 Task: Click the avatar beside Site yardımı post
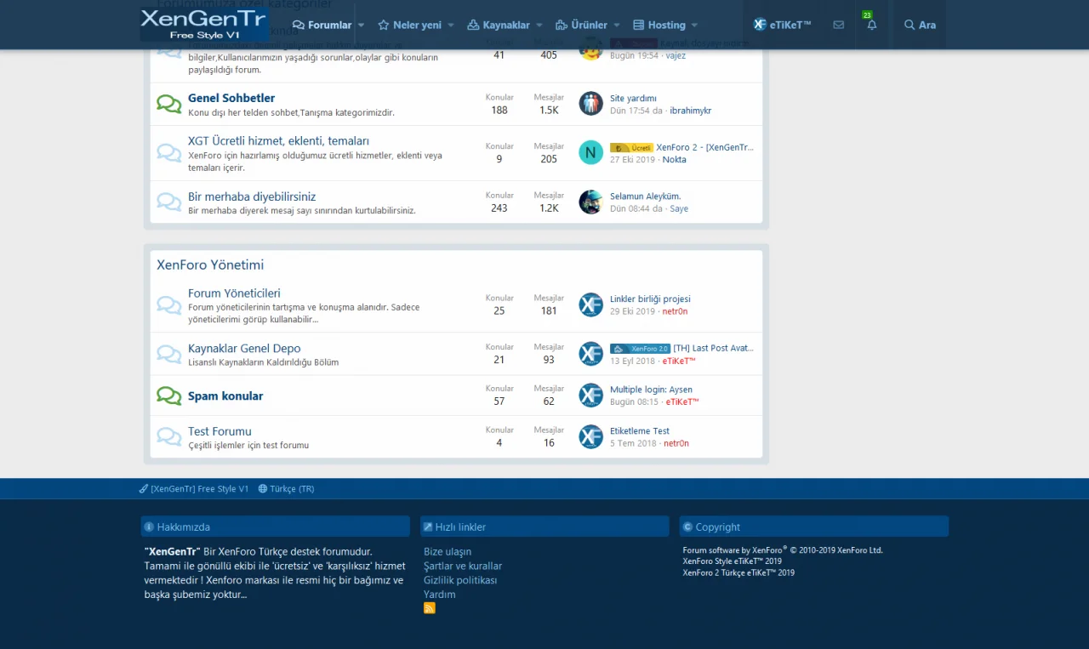(590, 104)
